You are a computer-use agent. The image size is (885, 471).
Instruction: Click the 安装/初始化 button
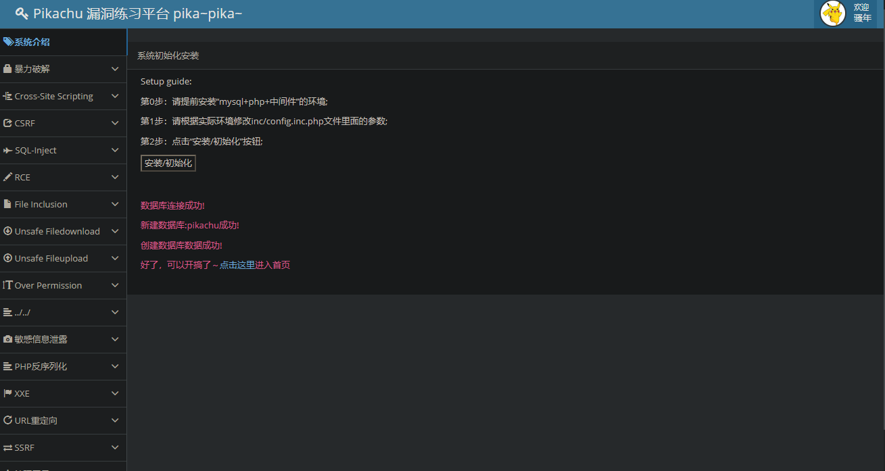point(168,163)
